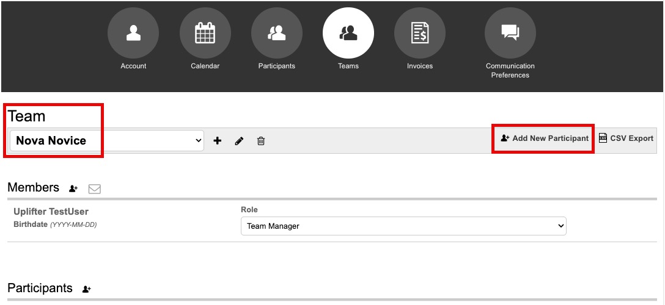Delete the team using the trash icon

pyautogui.click(x=261, y=141)
